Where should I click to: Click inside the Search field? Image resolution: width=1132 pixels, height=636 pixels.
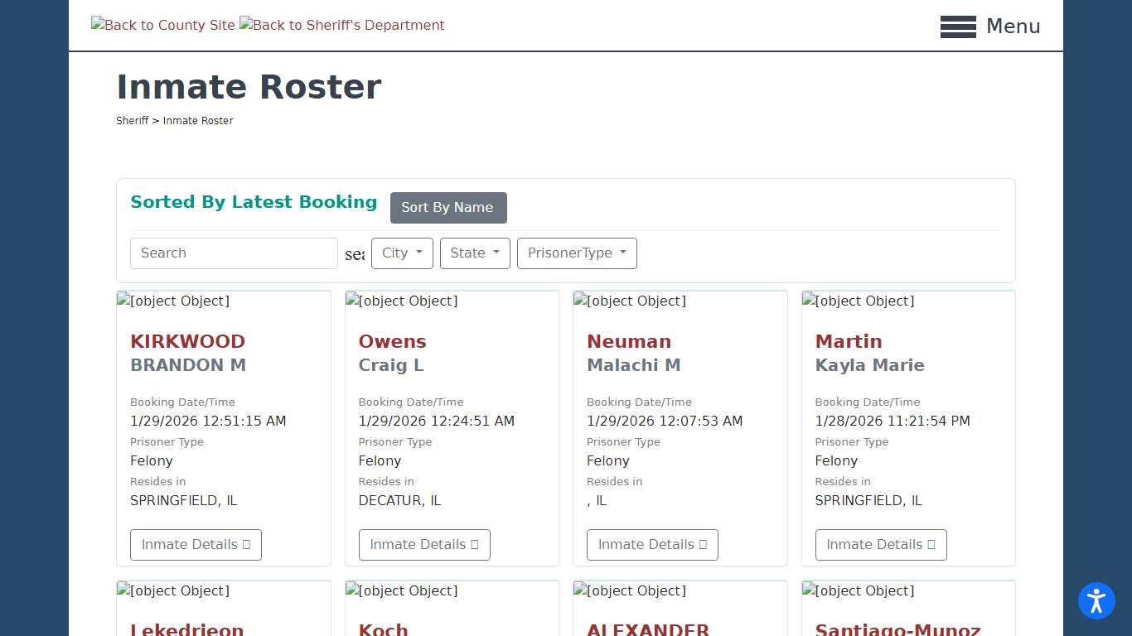tap(234, 253)
